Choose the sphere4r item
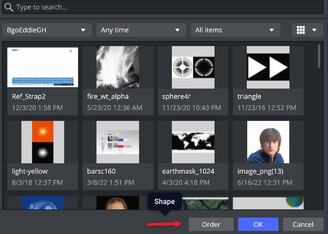Viewport: 328px width, 234px height. [x=192, y=67]
